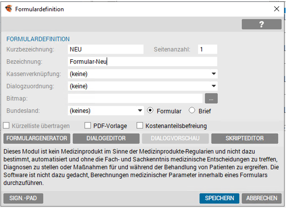286x208 pixels.
Task: Close the Formulardefinition dialog
Action: pyautogui.click(x=276, y=9)
